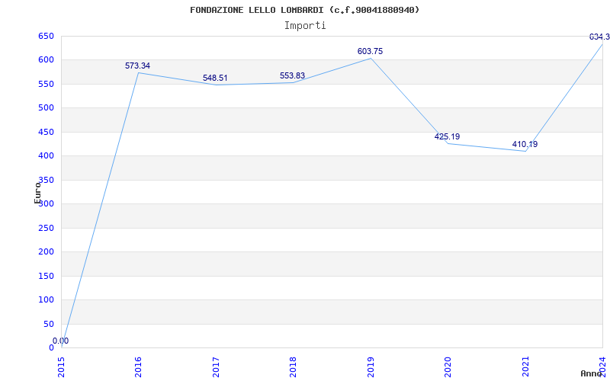
Task: Select the 603.75 data label for 2019
Action: coord(370,51)
